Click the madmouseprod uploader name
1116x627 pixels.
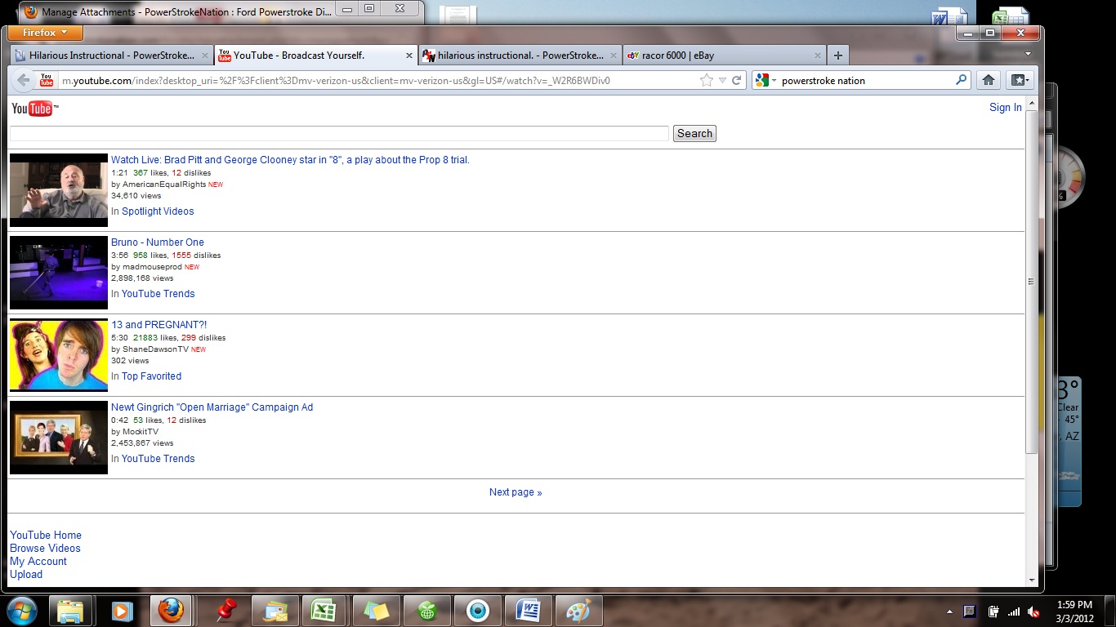click(x=152, y=267)
